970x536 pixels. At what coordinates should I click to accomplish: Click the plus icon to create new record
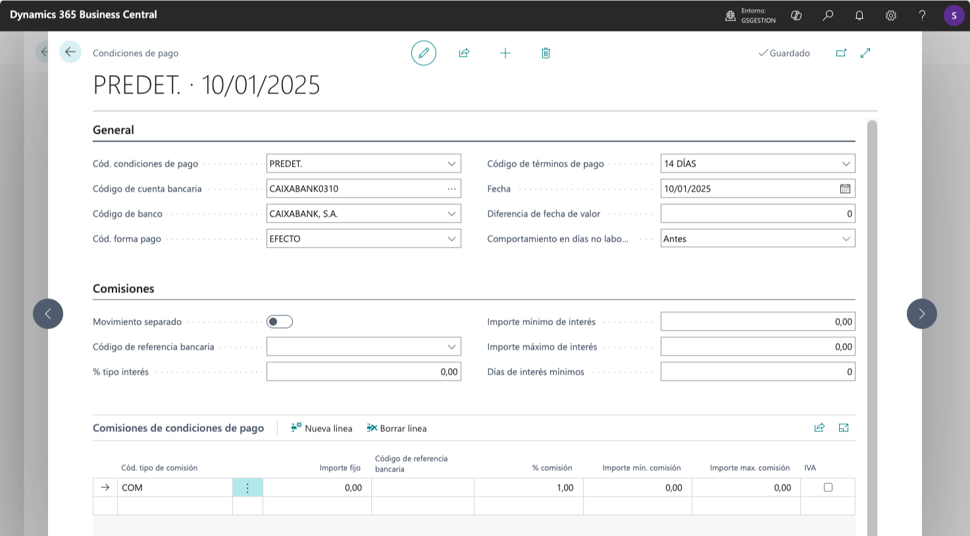(x=505, y=53)
